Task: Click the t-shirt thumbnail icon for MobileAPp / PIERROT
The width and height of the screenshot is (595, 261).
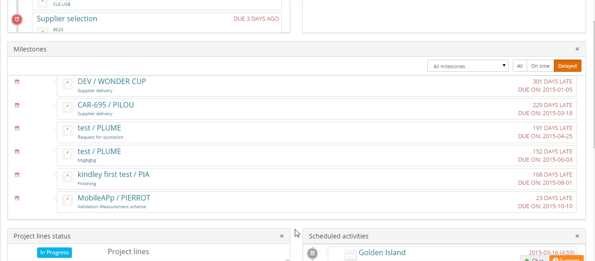Action: [x=67, y=200]
